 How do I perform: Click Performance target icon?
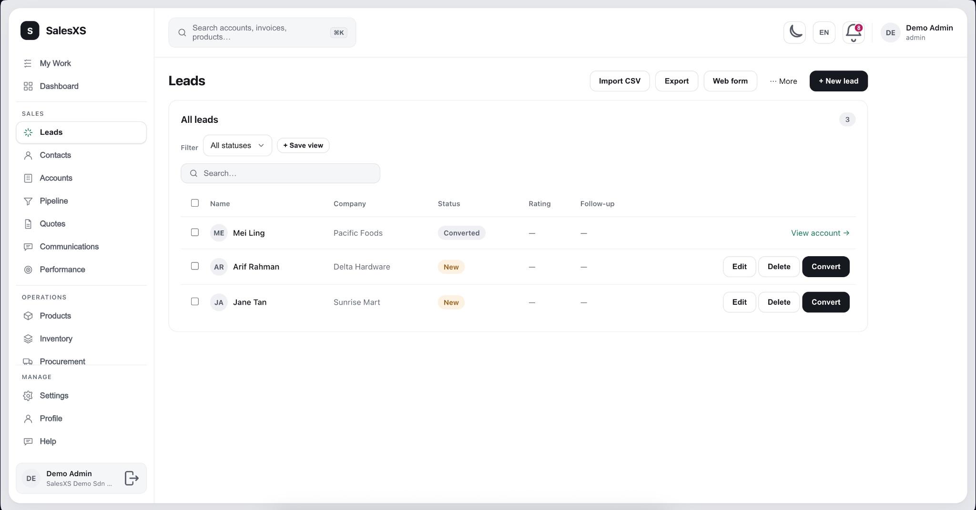click(x=28, y=270)
